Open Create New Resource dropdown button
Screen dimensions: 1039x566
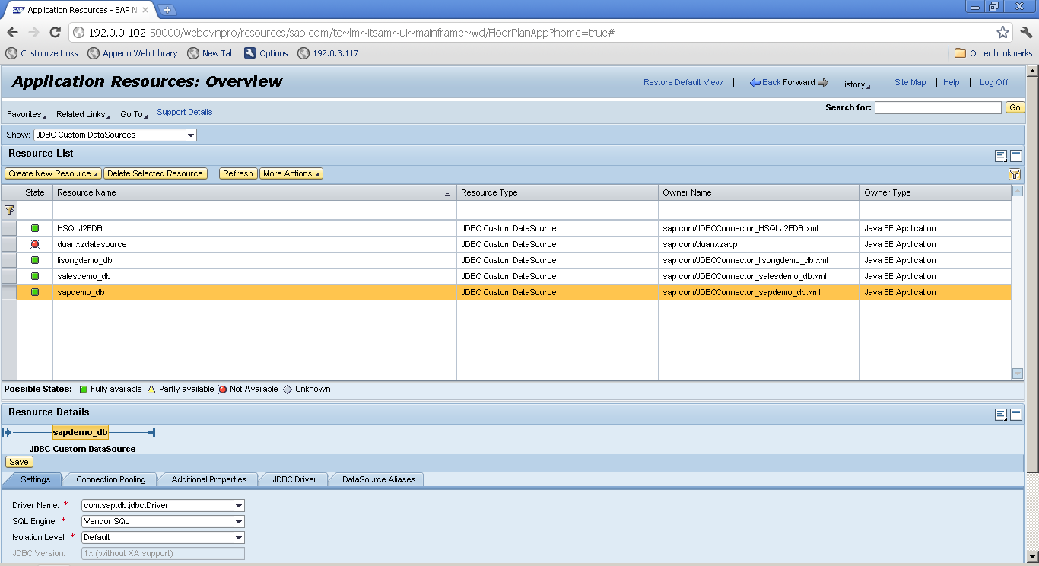53,173
